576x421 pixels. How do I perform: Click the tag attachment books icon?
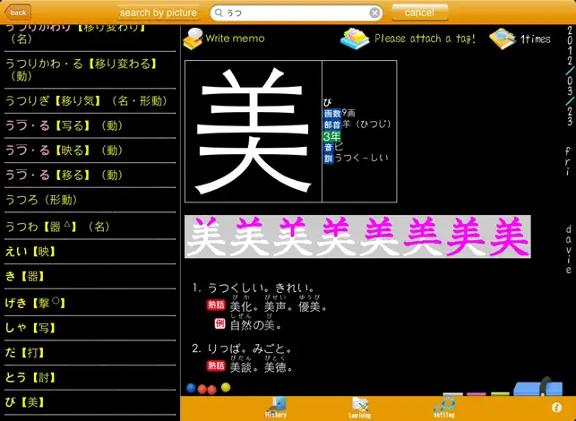pos(355,39)
